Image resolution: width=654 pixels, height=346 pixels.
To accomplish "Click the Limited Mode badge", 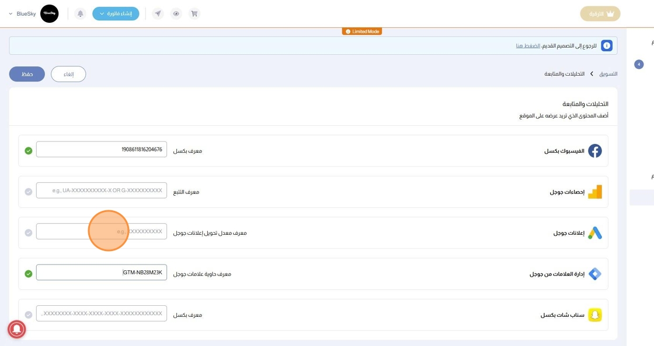I will point(362,31).
